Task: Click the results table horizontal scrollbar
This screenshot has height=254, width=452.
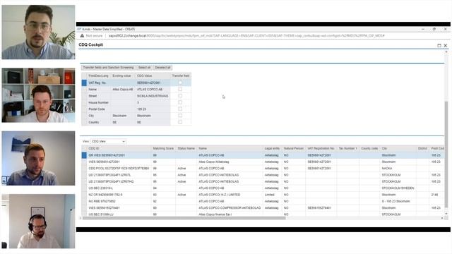Action: (184, 218)
